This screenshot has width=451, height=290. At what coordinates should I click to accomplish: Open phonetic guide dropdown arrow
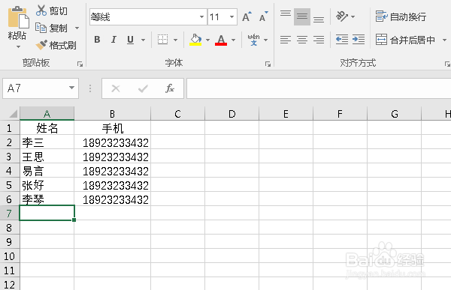click(x=265, y=40)
